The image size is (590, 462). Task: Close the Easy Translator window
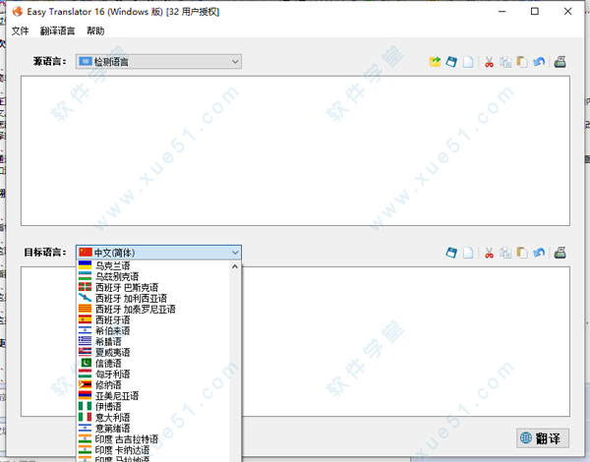point(567,11)
